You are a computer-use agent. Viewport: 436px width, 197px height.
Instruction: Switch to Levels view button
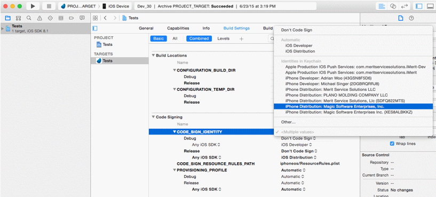pyautogui.click(x=223, y=38)
